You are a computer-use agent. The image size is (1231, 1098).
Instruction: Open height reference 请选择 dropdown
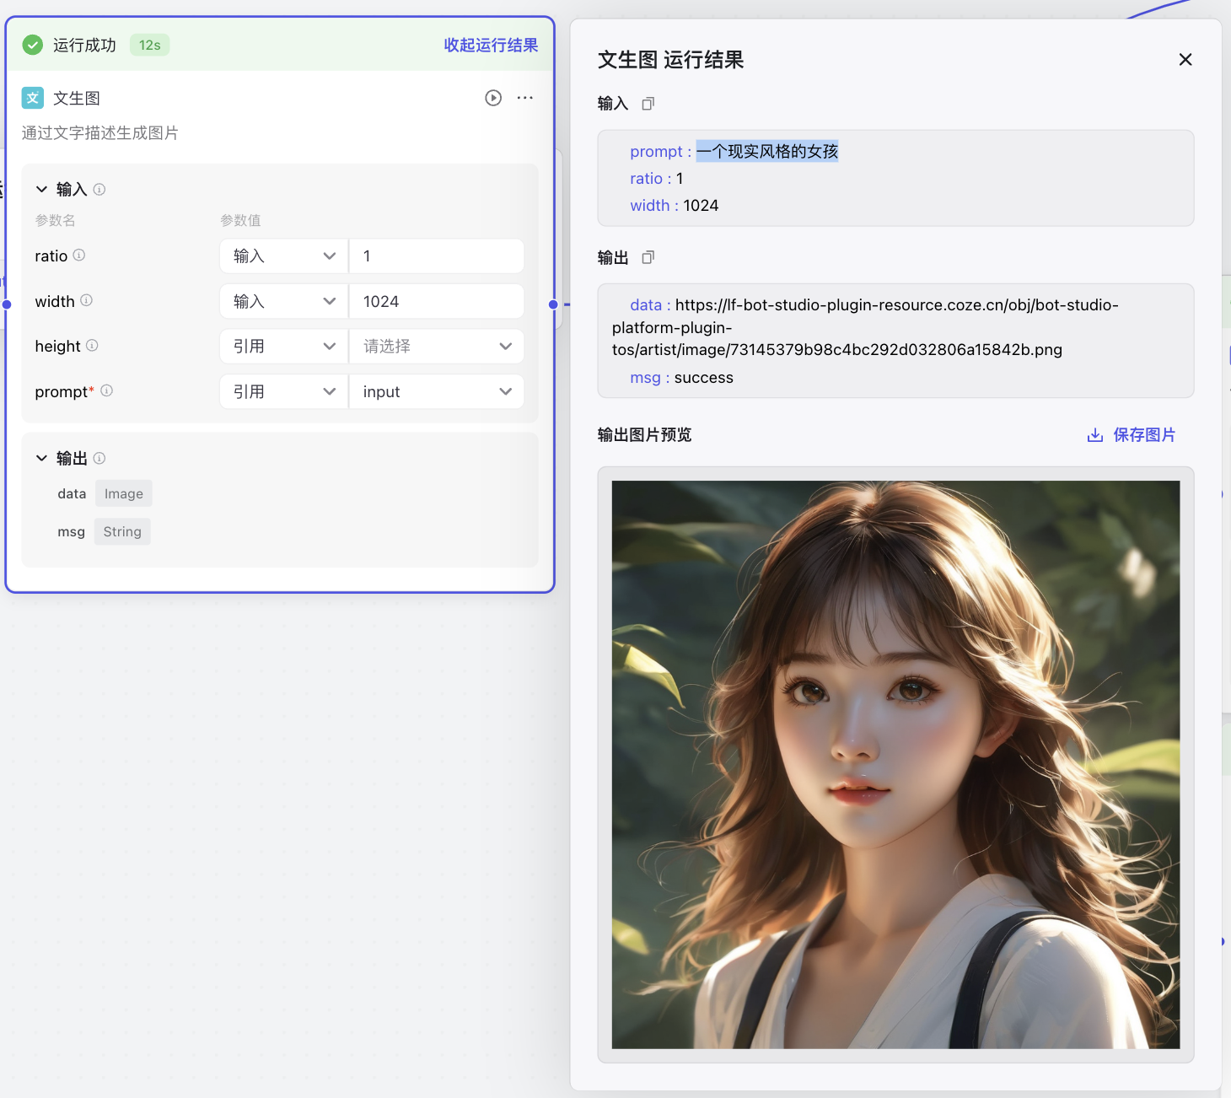pyautogui.click(x=437, y=347)
